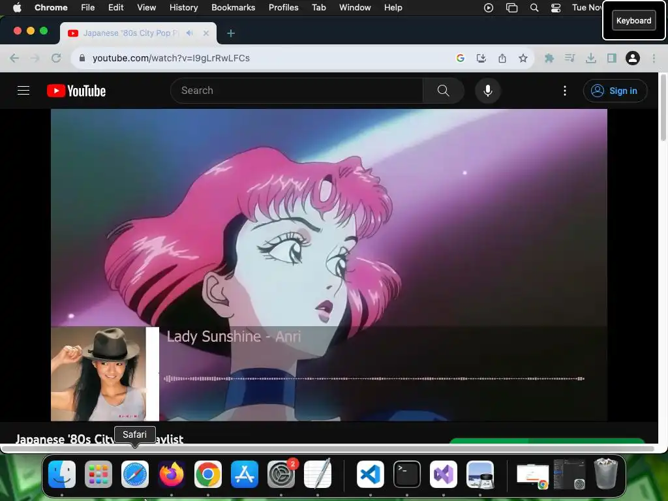Open Visual Studio Code from the Dock
The width and height of the screenshot is (668, 501).
coord(371,474)
